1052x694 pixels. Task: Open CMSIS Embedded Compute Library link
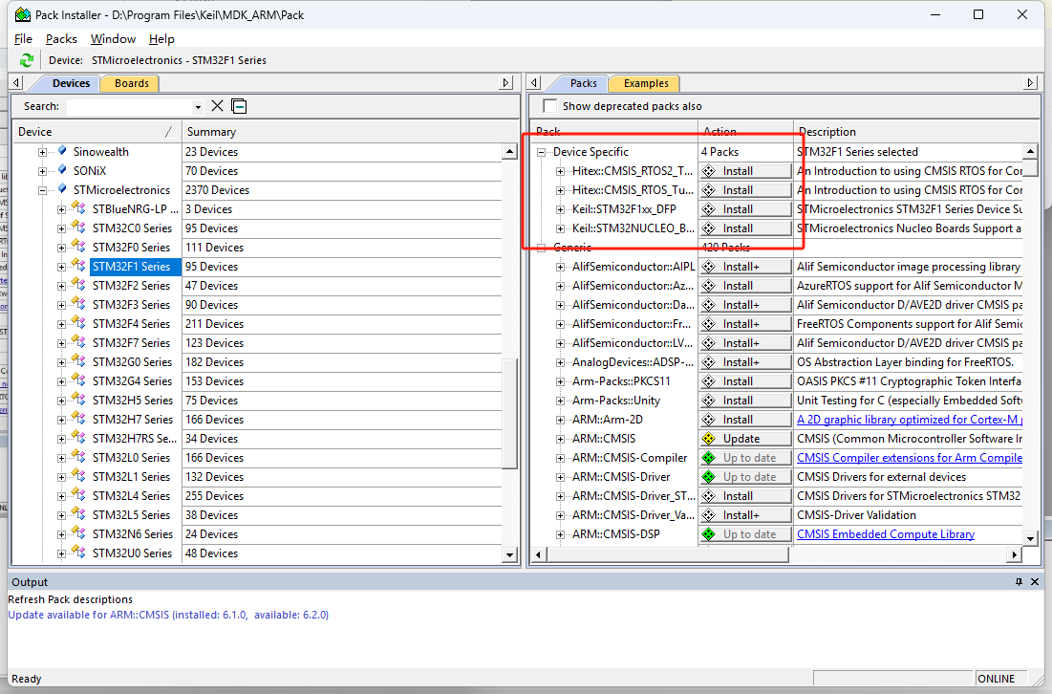tap(886, 534)
